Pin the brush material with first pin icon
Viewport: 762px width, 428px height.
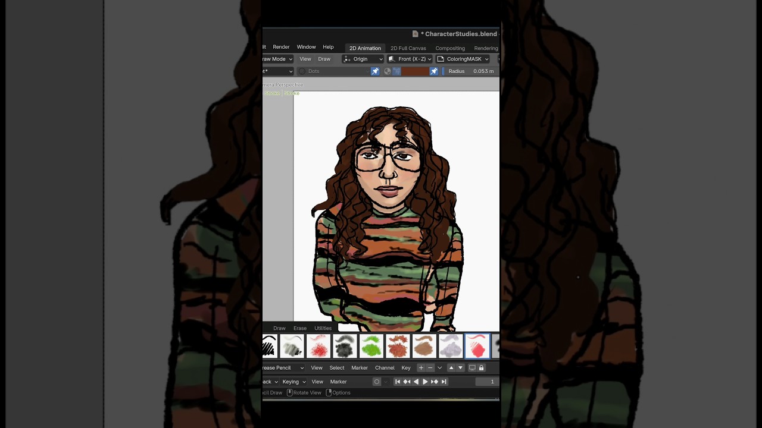coord(375,71)
